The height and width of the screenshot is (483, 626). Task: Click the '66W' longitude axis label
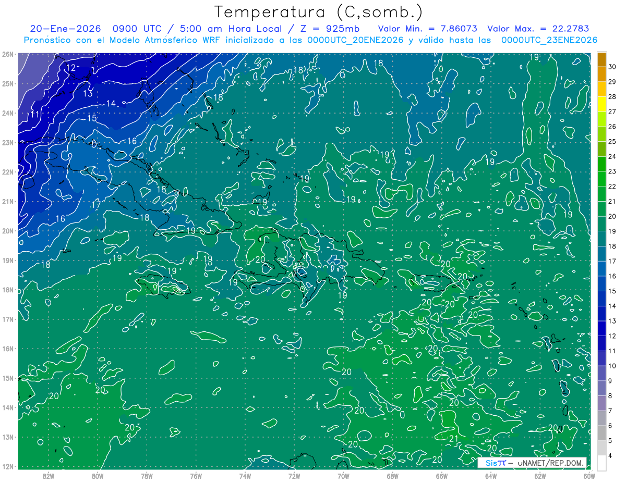click(442, 476)
